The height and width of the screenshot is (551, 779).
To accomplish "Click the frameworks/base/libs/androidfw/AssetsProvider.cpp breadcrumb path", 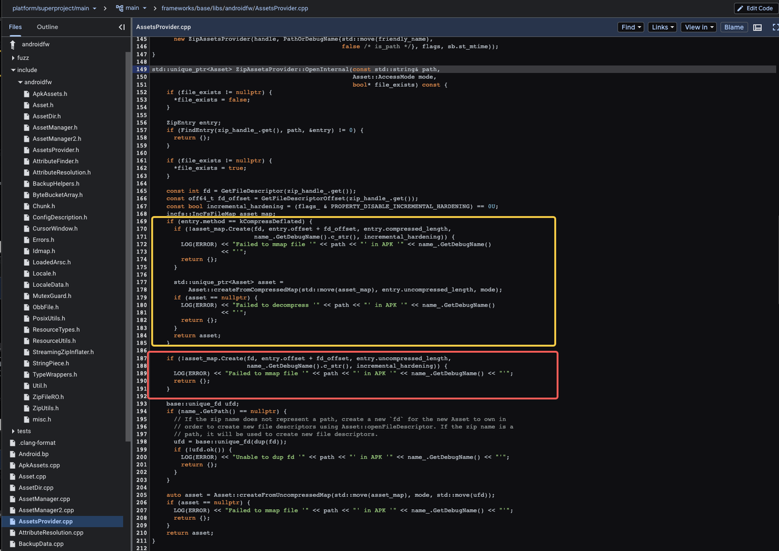I will tap(235, 9).
